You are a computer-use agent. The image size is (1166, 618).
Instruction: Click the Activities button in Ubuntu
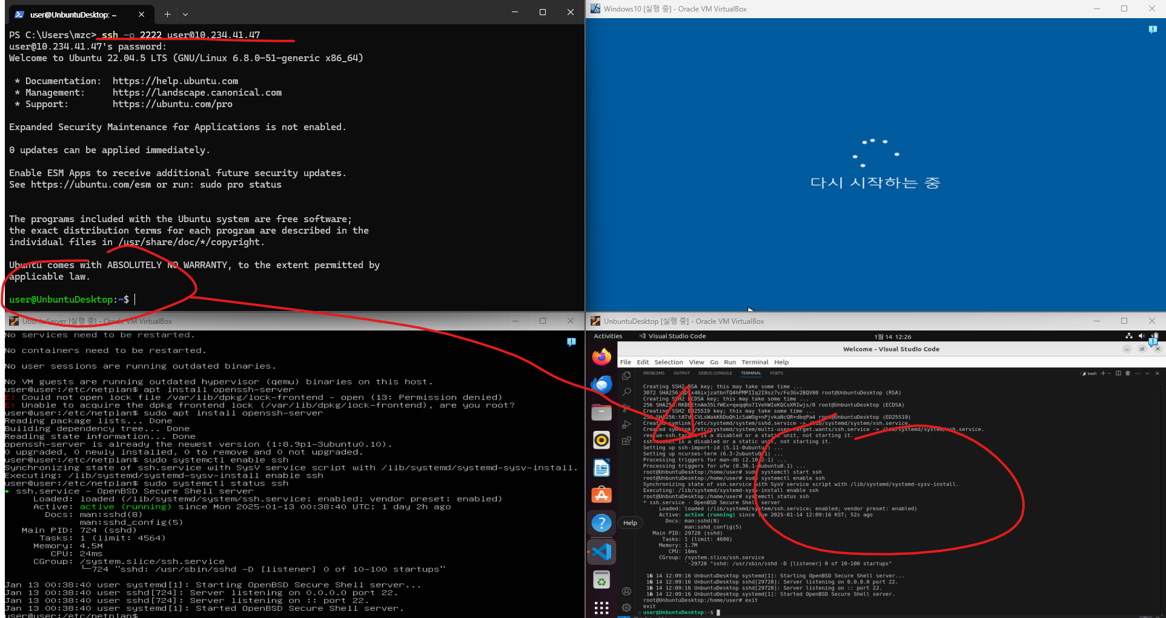608,337
